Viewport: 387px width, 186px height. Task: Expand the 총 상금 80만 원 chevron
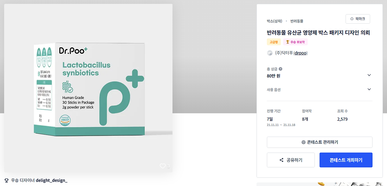coord(369,75)
